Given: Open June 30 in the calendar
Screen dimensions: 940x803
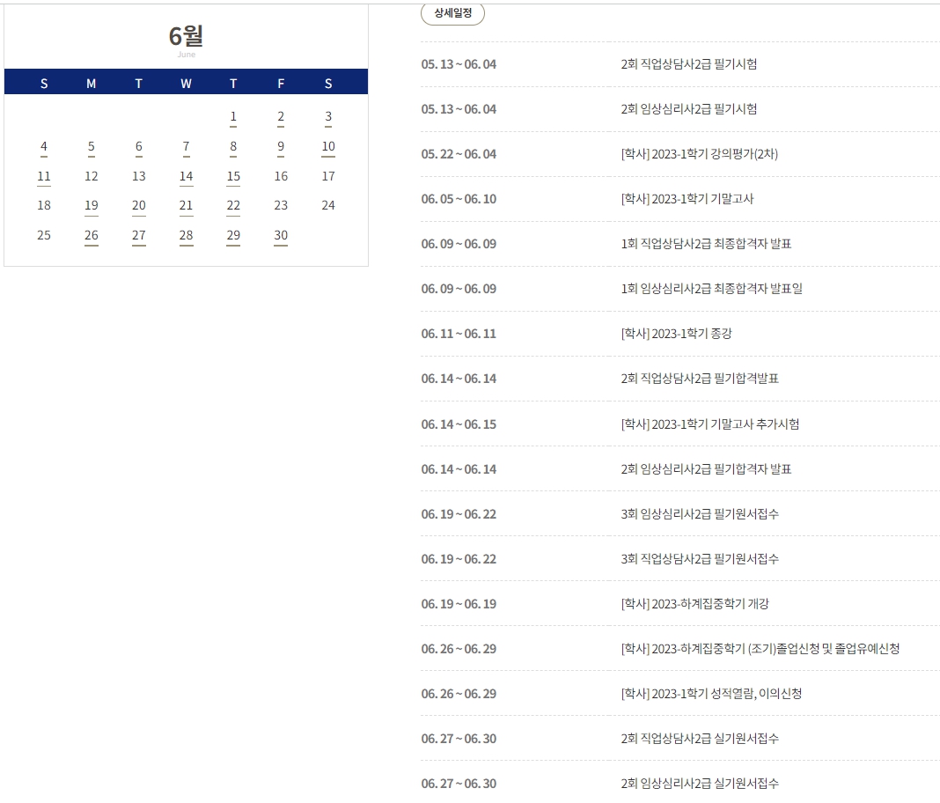Looking at the screenshot, I should point(281,236).
